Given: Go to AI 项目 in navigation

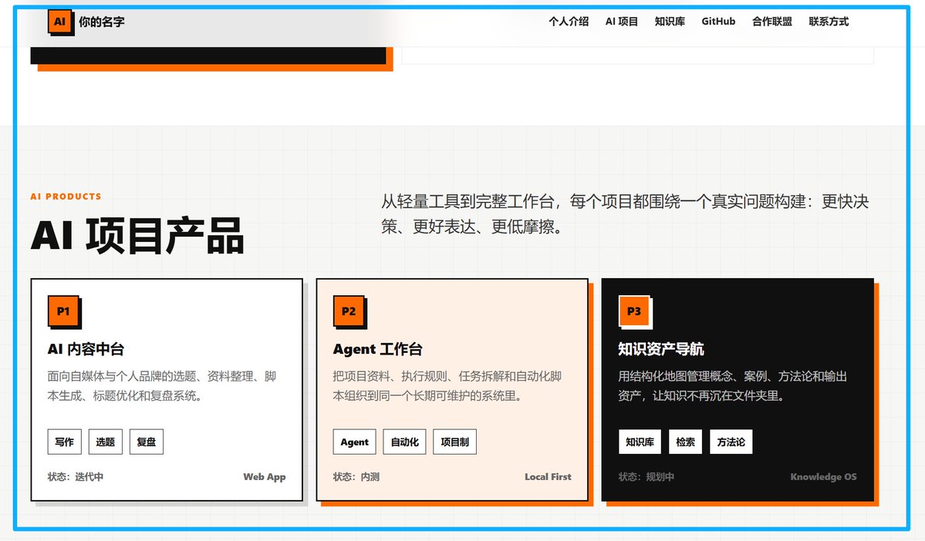Looking at the screenshot, I should pyautogui.click(x=622, y=22).
